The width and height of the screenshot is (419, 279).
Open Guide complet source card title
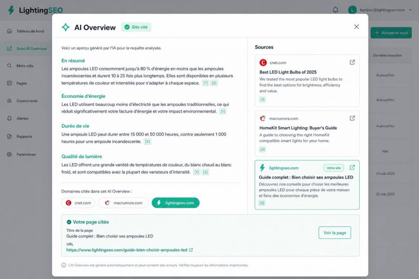click(x=306, y=178)
